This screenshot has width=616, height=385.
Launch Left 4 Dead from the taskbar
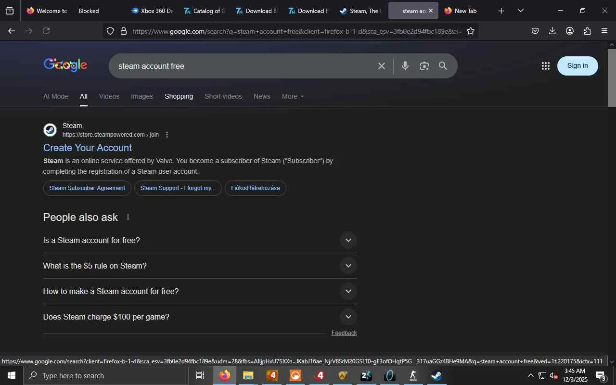point(319,375)
